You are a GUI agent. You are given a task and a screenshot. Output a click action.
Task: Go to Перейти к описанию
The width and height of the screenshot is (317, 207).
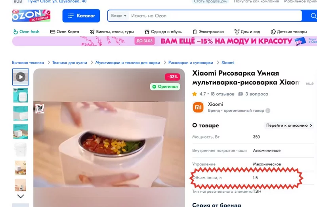click(x=289, y=125)
